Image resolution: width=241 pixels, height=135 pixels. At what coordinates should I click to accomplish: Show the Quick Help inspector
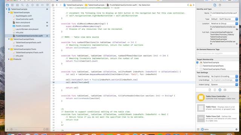tap(220, 5)
